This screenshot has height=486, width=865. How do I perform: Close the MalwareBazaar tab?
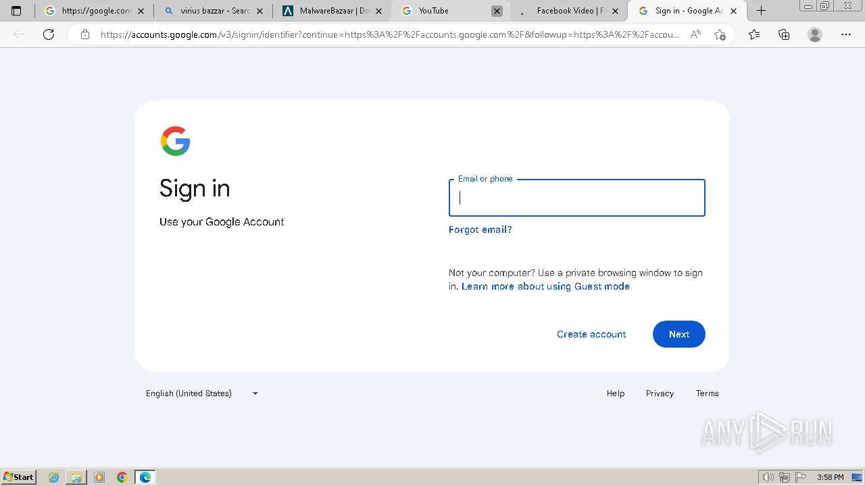pyautogui.click(x=378, y=11)
